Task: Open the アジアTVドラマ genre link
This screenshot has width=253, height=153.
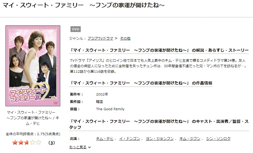Action: pos(100,38)
